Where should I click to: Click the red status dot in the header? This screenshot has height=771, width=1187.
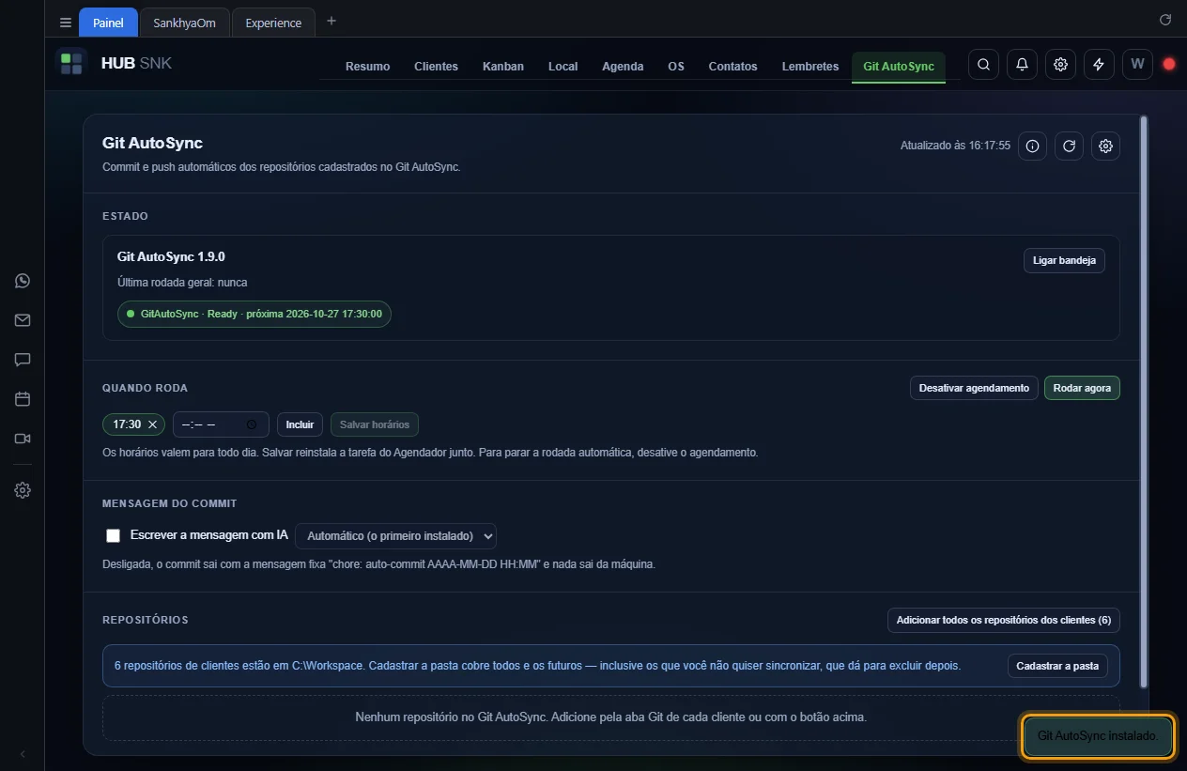[x=1169, y=65]
